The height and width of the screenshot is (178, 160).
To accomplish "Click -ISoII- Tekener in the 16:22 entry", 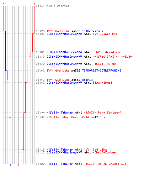I will 60,164.
